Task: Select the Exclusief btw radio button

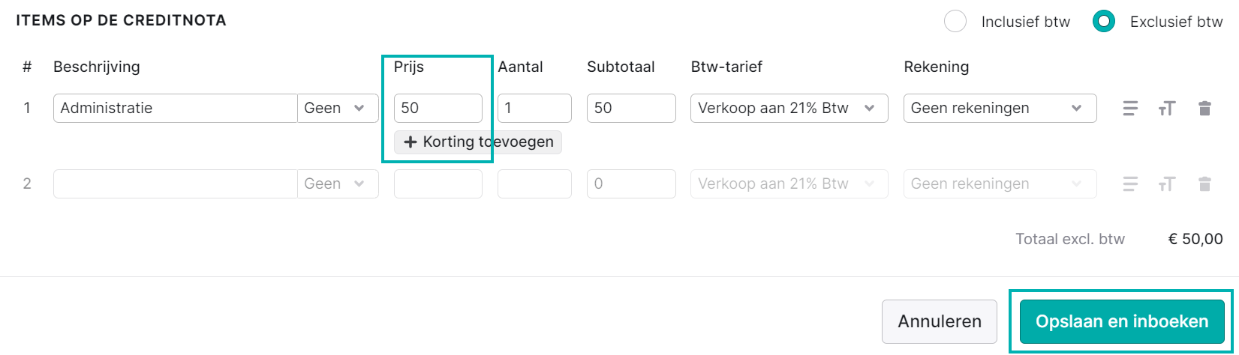Action: click(1104, 22)
